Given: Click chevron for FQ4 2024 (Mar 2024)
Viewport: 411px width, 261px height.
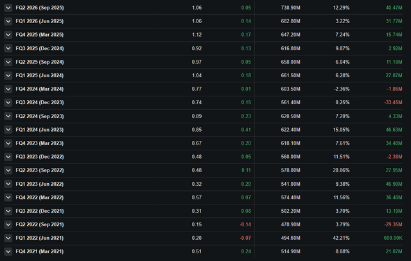Looking at the screenshot, I should pyautogui.click(x=8, y=89).
